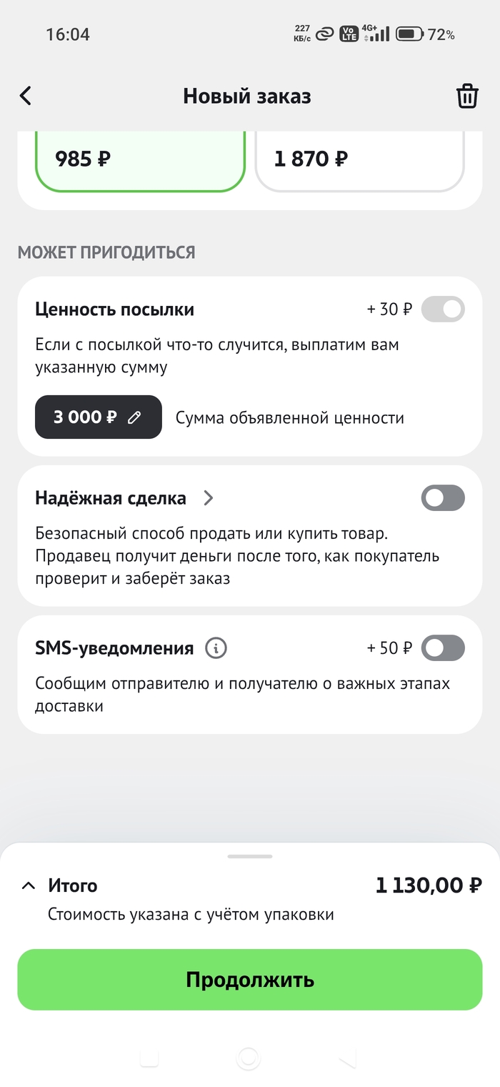This screenshot has height=1087, width=500.
Task: Tap the Android recent apps square
Action: [149, 1058]
